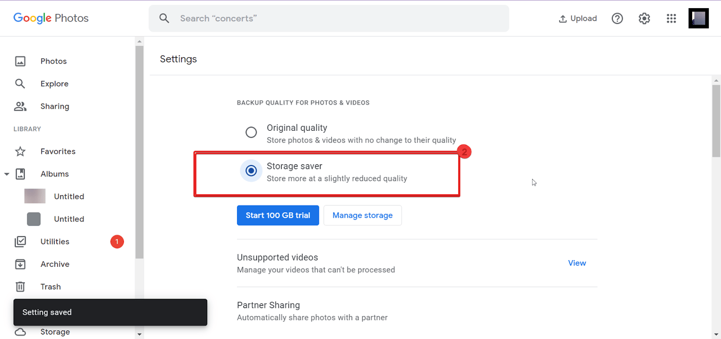
Task: Open settings via the gear icon
Action: click(x=644, y=18)
